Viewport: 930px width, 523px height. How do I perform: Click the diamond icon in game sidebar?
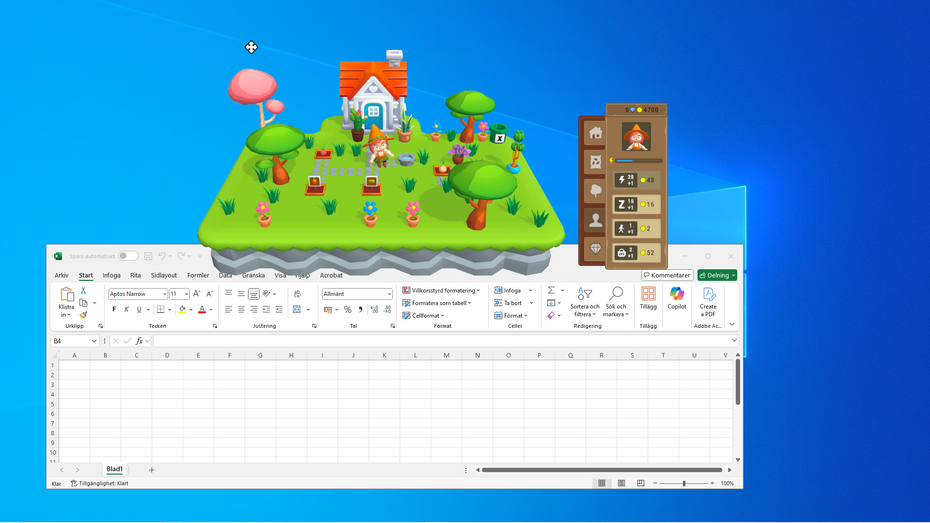(x=595, y=249)
